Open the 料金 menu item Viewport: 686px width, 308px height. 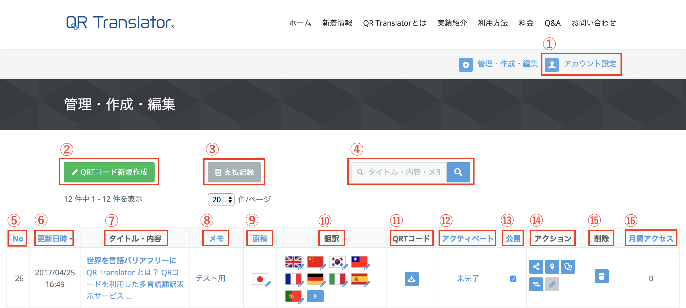click(x=526, y=23)
